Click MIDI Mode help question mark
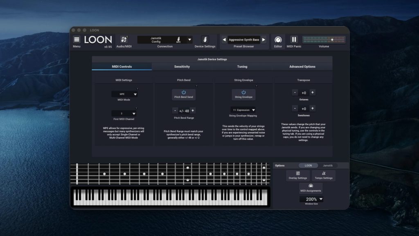This screenshot has height=236, width=419. point(137,89)
